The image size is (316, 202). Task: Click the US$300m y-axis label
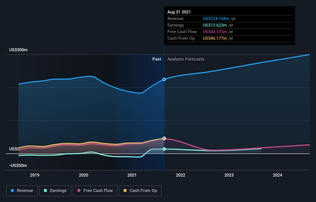pos(18,50)
